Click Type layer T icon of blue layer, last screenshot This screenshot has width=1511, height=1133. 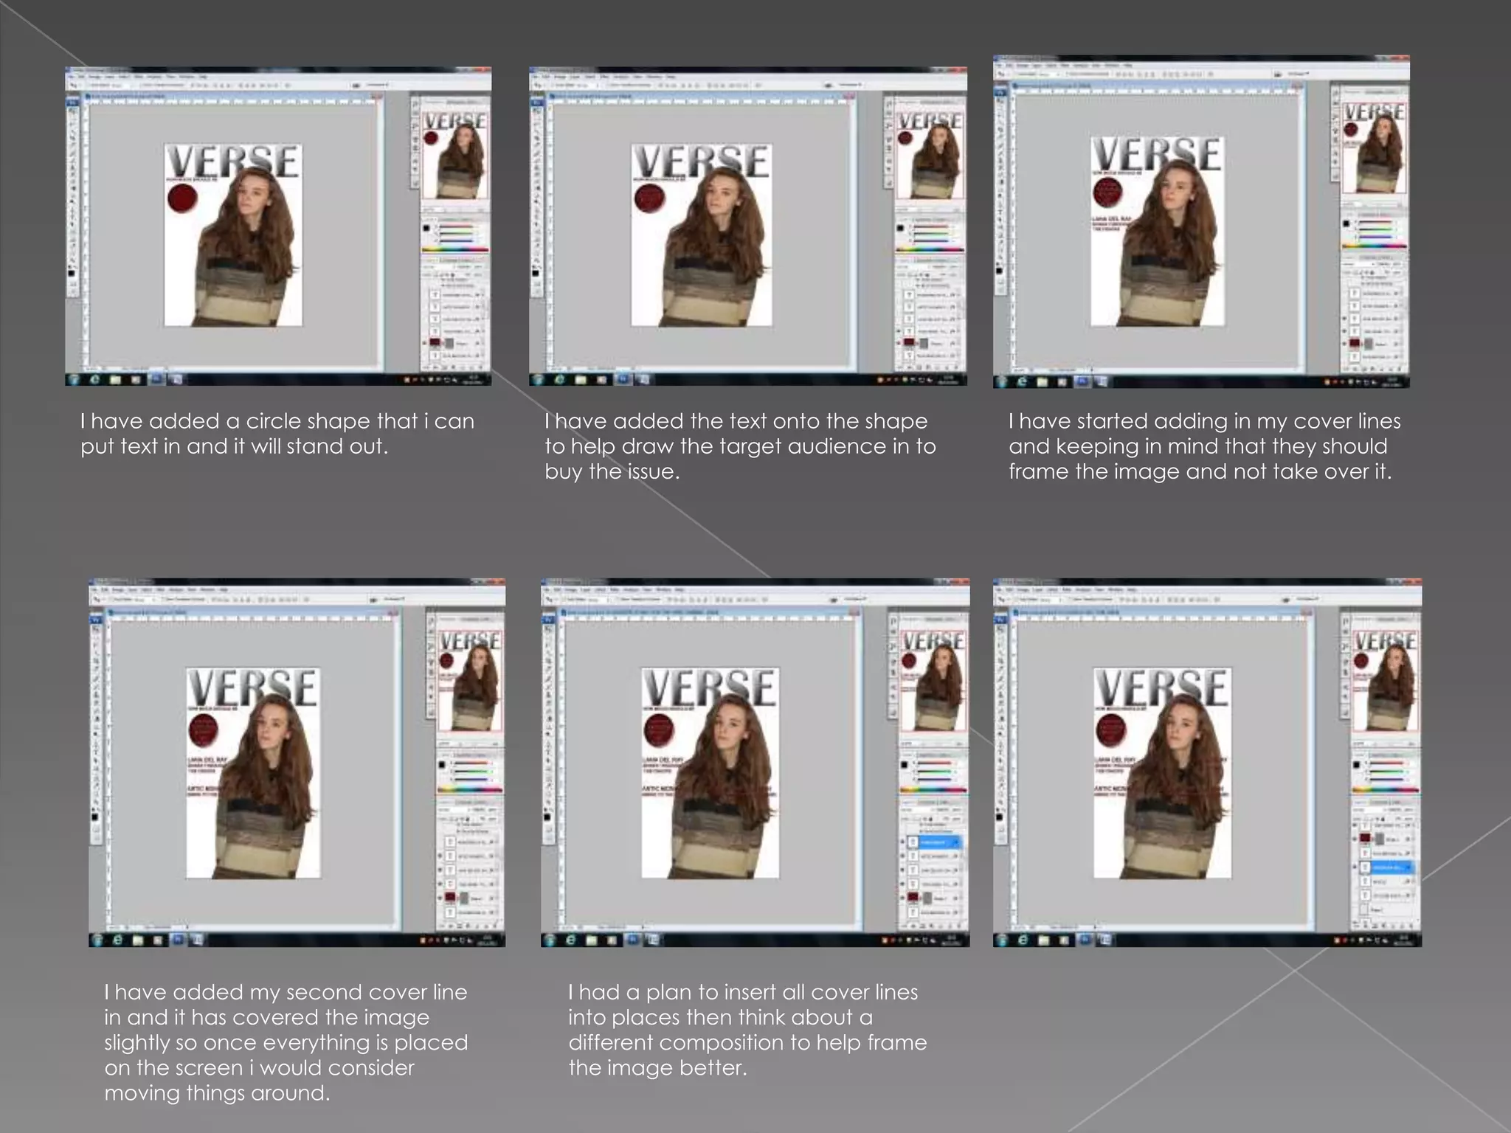pyautogui.click(x=1366, y=867)
